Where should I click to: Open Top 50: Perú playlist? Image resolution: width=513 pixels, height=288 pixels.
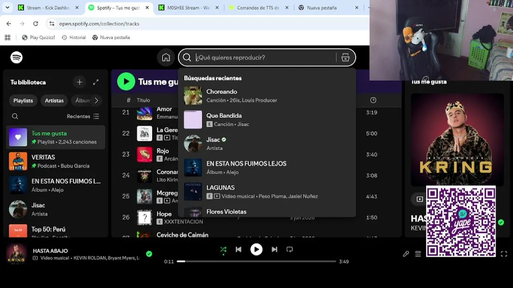56,231
